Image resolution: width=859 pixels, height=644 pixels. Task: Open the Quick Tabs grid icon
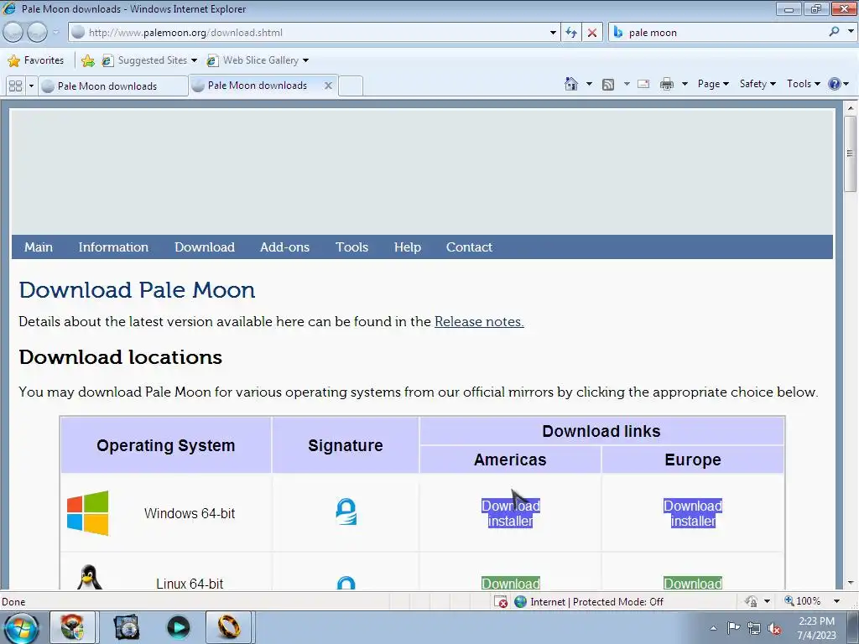pyautogui.click(x=15, y=86)
